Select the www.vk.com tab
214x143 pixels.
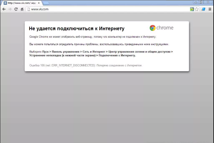tap(22, 3)
